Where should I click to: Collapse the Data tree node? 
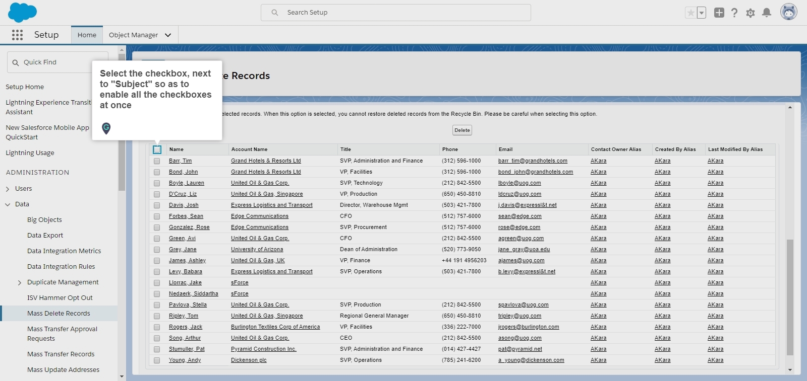point(8,204)
